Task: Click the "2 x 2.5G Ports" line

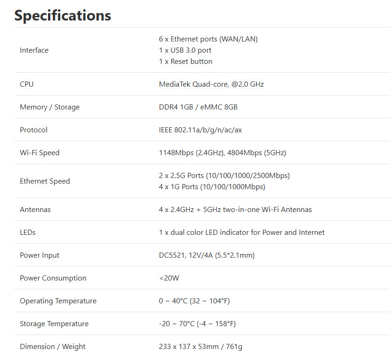Action: point(224,176)
